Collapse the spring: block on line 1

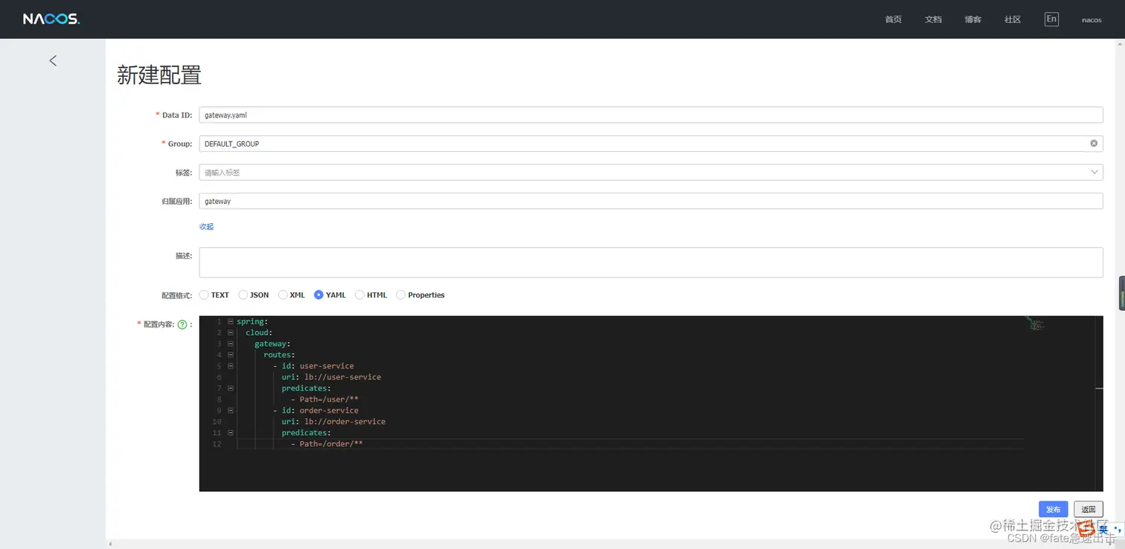[x=231, y=321]
